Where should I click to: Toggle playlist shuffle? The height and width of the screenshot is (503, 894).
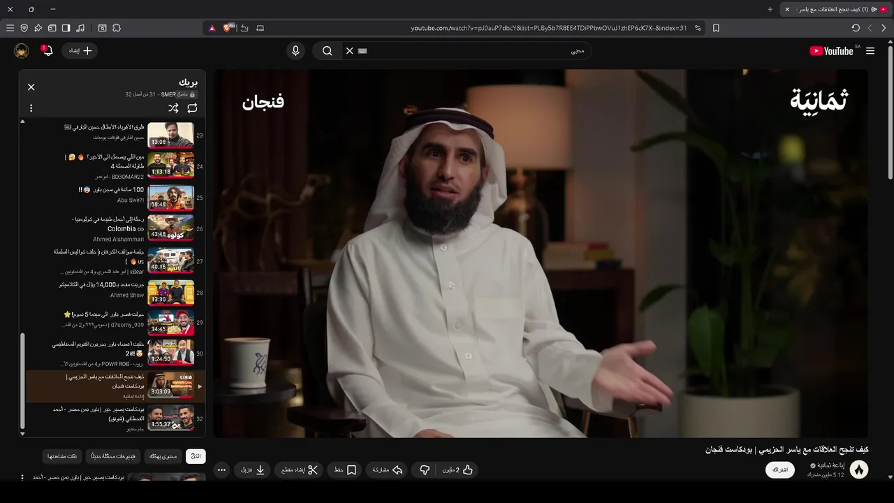coord(173,108)
